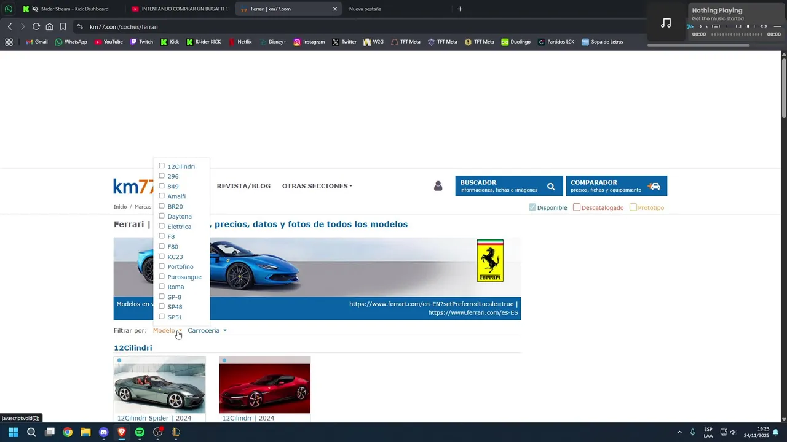Check the Amalfi model filter
The width and height of the screenshot is (787, 442).
coord(162,196)
